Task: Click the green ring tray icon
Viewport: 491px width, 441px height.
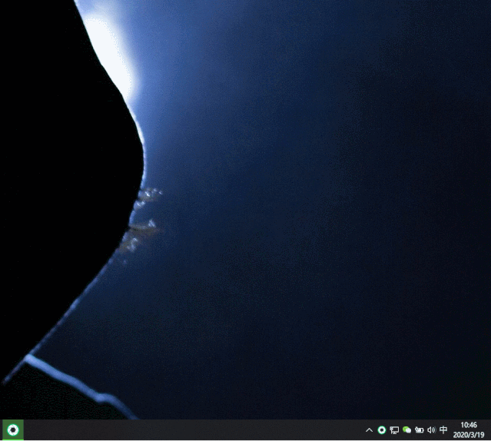Action: [381, 430]
